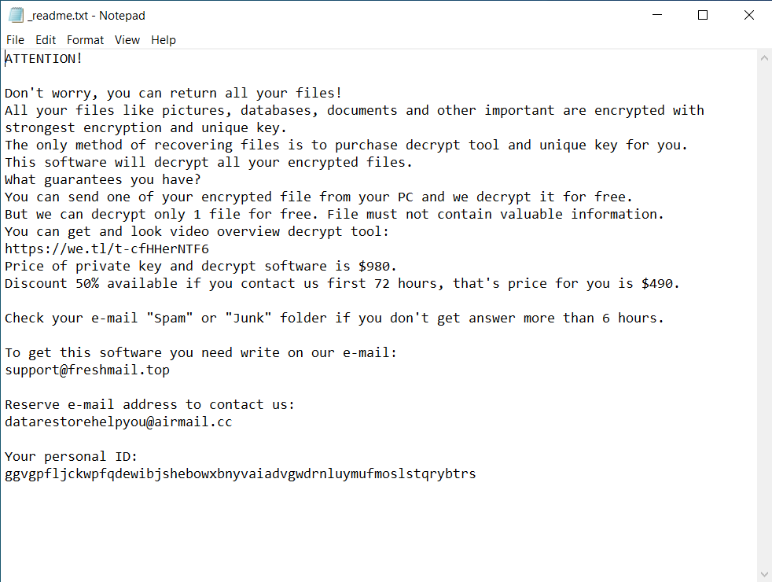Maximize the Notepad window
772x582 pixels.
pos(703,15)
